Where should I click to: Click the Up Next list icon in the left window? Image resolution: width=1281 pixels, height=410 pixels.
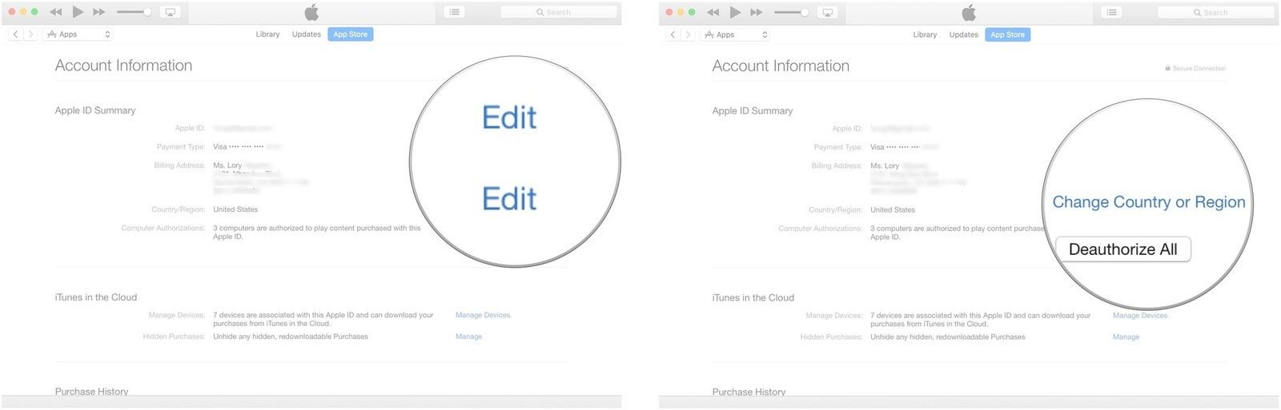tap(454, 12)
